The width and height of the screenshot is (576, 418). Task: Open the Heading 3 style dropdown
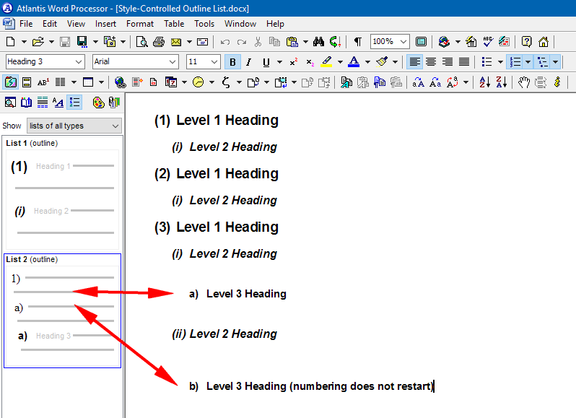[78, 62]
